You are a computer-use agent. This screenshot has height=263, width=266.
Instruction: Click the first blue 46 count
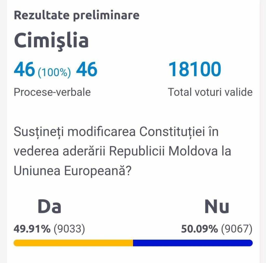tap(24, 69)
